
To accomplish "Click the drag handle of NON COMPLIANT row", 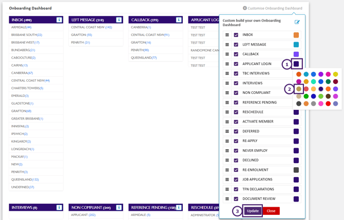I will pyautogui.click(x=227, y=93).
